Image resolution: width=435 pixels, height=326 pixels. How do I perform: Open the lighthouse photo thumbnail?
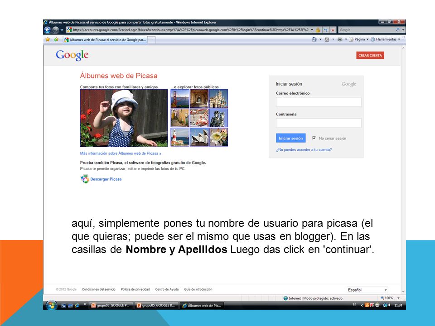(180, 137)
